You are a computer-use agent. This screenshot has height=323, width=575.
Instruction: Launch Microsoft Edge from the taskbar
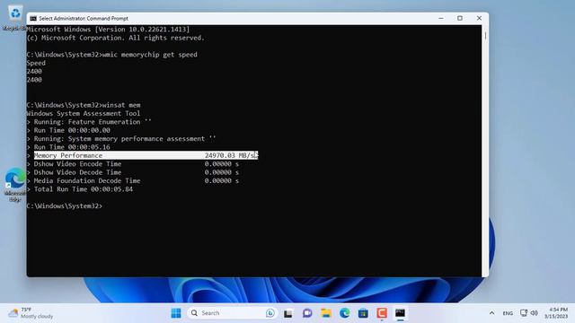345,313
